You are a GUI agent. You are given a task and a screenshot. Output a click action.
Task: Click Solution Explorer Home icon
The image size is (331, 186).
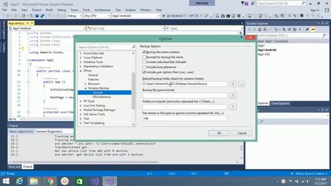[260, 29]
